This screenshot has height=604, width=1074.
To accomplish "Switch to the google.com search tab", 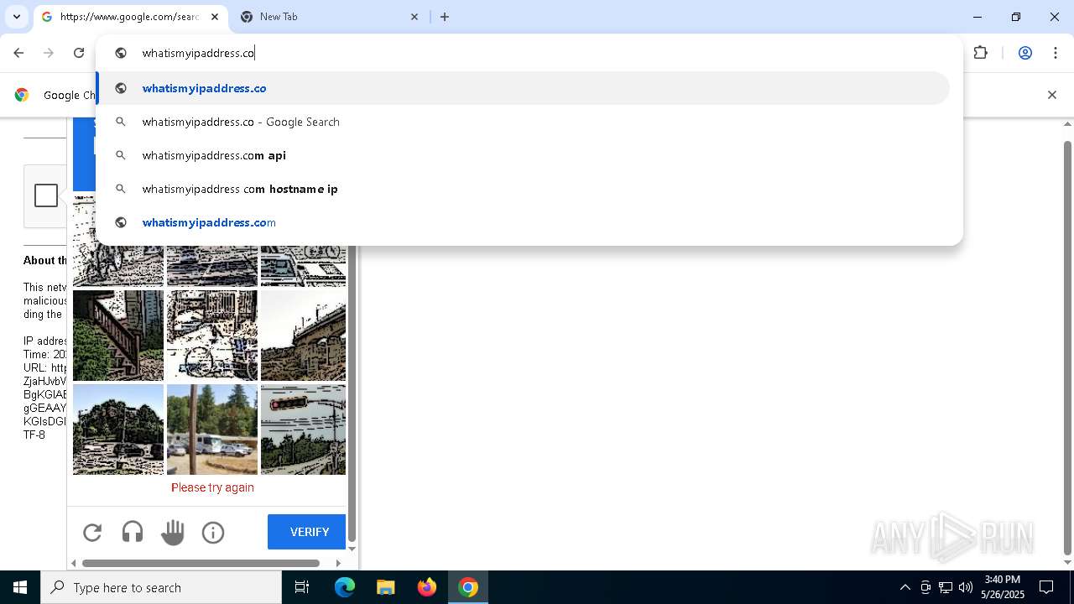I will pyautogui.click(x=129, y=17).
